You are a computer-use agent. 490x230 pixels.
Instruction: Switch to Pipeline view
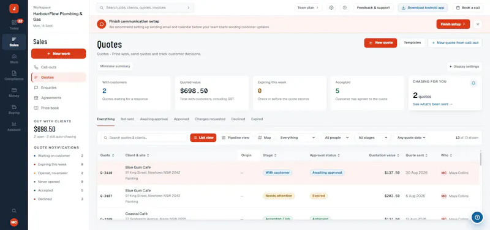coord(235,138)
